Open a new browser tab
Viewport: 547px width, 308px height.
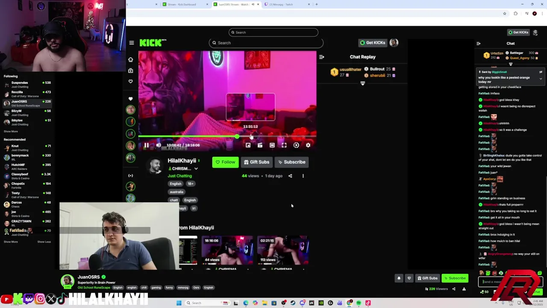click(317, 4)
